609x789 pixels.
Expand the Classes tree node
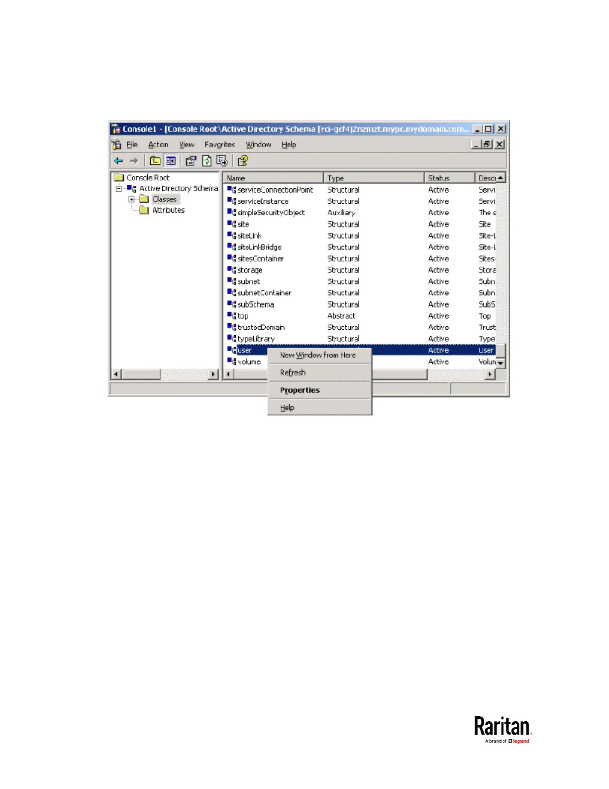(x=131, y=199)
